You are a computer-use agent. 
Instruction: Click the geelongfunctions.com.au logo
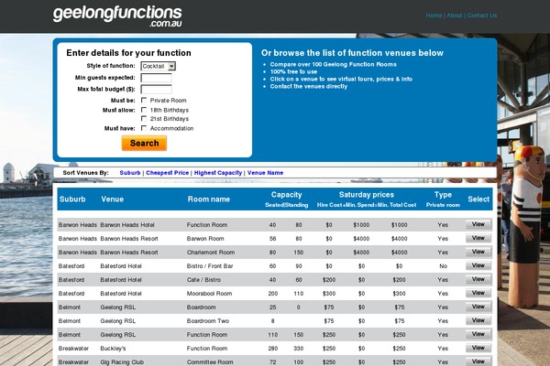pyautogui.click(x=117, y=16)
